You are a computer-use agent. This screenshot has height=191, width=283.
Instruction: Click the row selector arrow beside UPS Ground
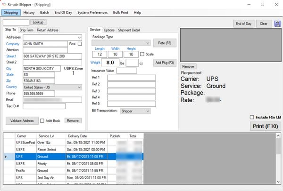tap(6, 156)
